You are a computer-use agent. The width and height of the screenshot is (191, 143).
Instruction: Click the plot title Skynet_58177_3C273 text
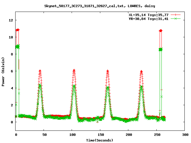click(99, 6)
